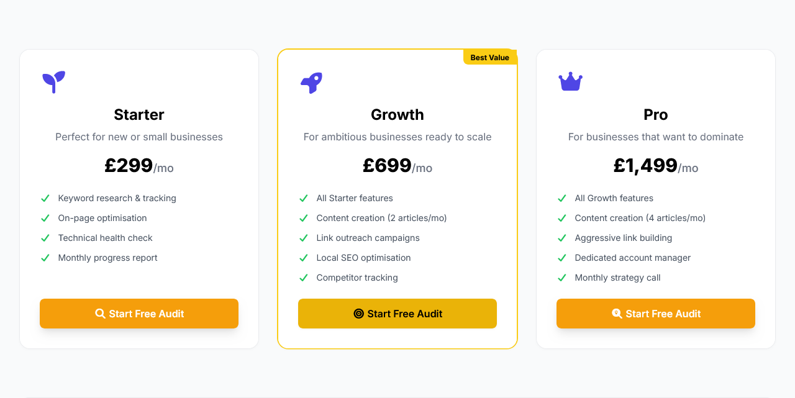Click checkmark beside Monthly progress report
The width and height of the screenshot is (795, 398).
point(45,258)
